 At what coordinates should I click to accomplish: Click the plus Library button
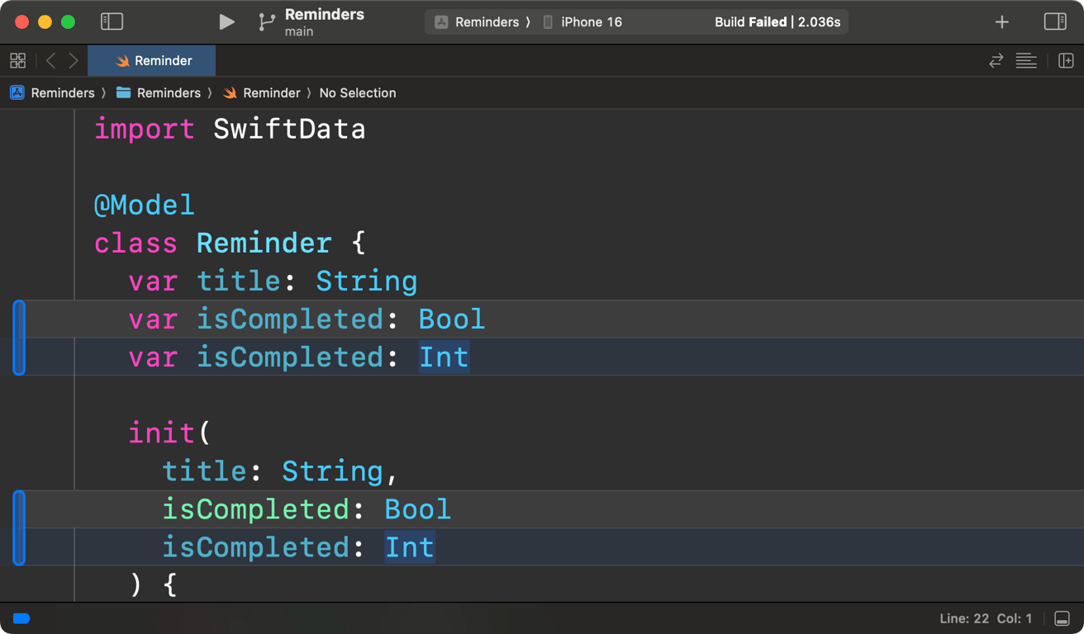pyautogui.click(x=1001, y=22)
